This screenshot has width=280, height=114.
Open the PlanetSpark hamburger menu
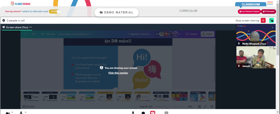click(270, 3)
